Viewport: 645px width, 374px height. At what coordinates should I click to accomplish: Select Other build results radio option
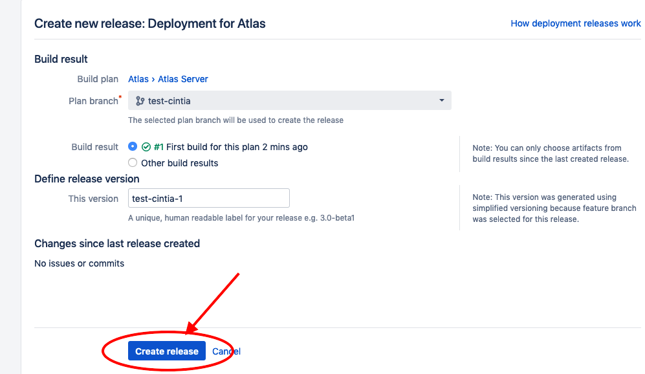tap(133, 162)
